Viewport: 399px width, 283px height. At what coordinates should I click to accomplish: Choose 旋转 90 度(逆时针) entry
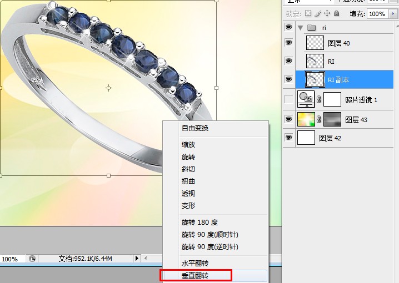pos(210,247)
